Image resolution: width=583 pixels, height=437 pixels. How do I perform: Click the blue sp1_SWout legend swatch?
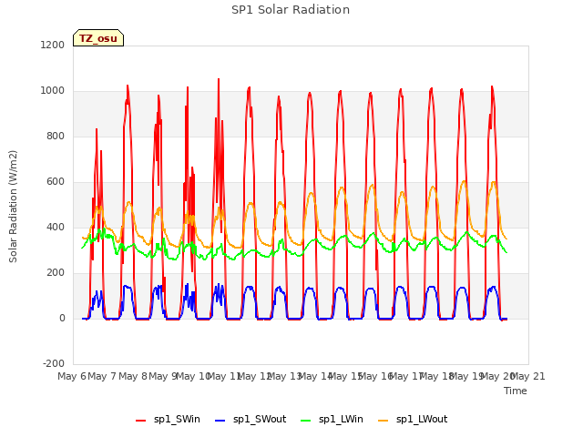(220, 421)
